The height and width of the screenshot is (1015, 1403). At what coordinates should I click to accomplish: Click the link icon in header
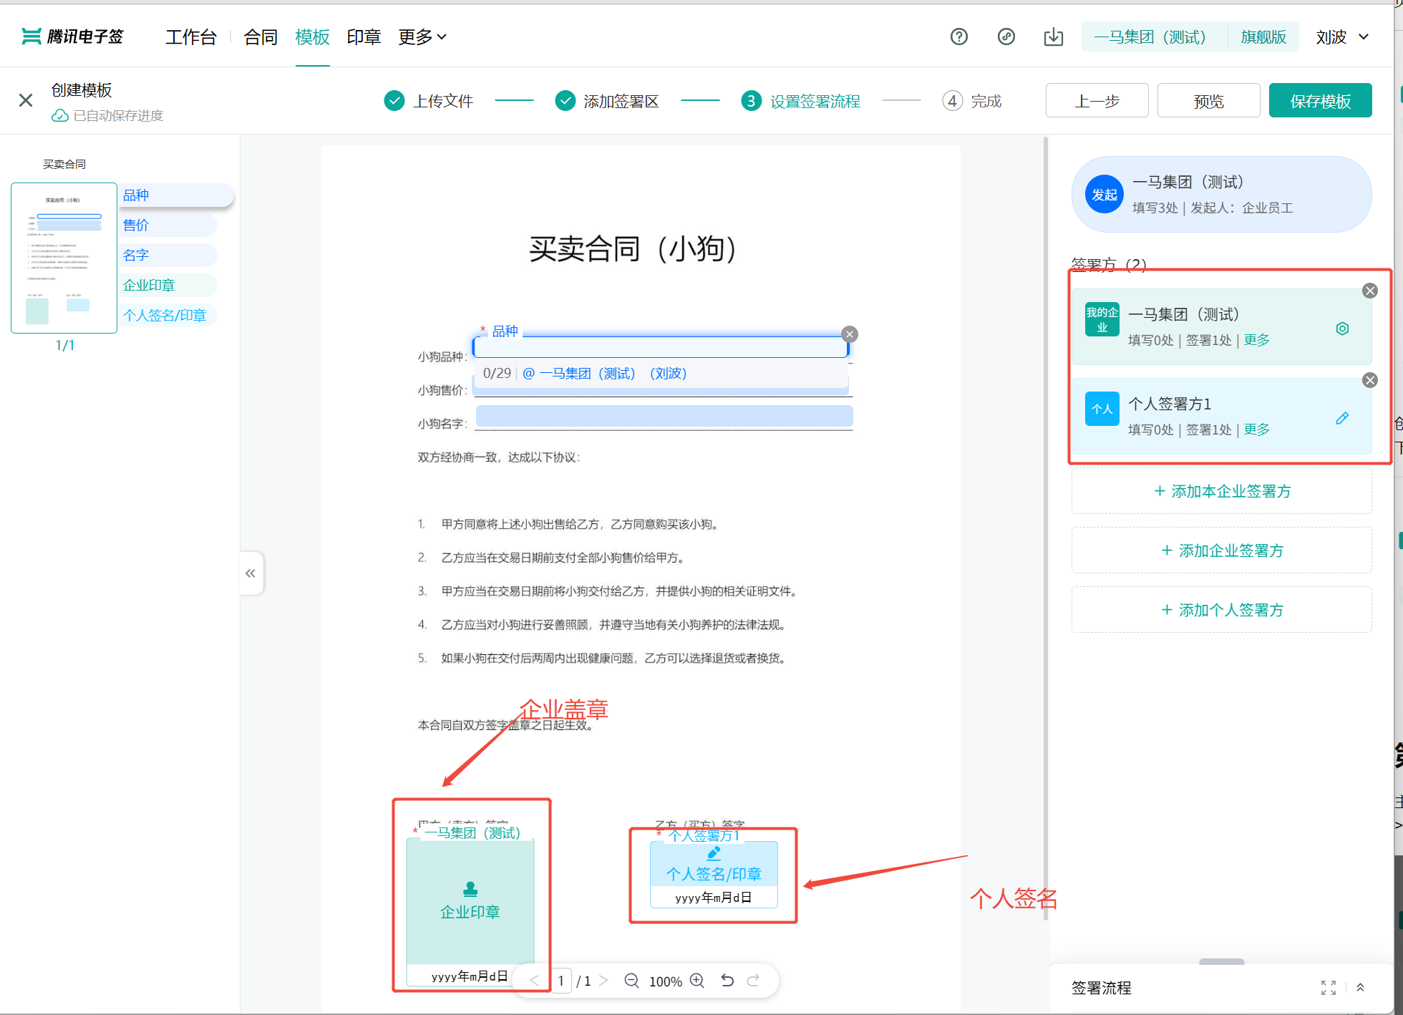tap(1006, 37)
